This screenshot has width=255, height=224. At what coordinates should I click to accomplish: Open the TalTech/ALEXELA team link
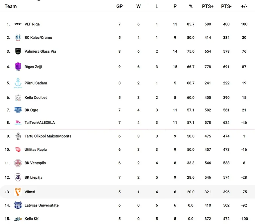(x=40, y=122)
